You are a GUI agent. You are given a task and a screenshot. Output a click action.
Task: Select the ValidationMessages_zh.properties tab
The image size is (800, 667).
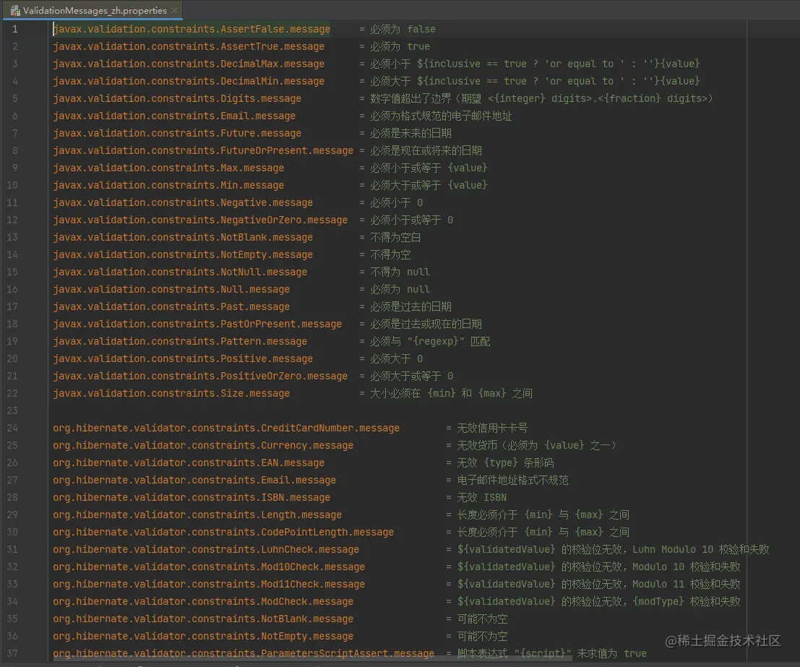[94, 11]
